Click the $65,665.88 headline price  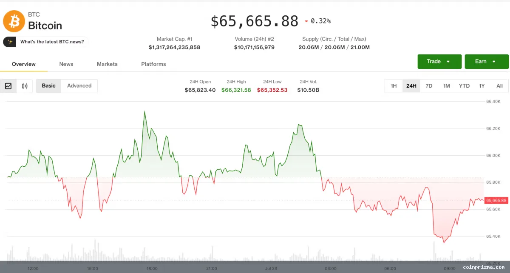coord(255,21)
